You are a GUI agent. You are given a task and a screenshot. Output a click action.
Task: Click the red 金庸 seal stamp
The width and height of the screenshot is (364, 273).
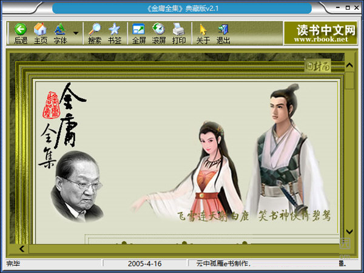click(51, 105)
